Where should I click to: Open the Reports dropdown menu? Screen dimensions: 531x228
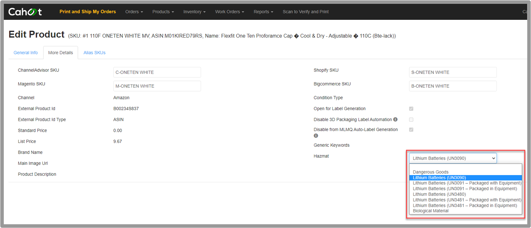pos(263,12)
